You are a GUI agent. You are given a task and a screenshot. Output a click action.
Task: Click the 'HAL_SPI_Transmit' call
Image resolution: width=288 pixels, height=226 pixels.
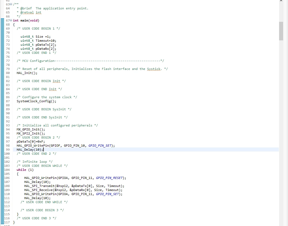pyautogui.click(x=74, y=186)
